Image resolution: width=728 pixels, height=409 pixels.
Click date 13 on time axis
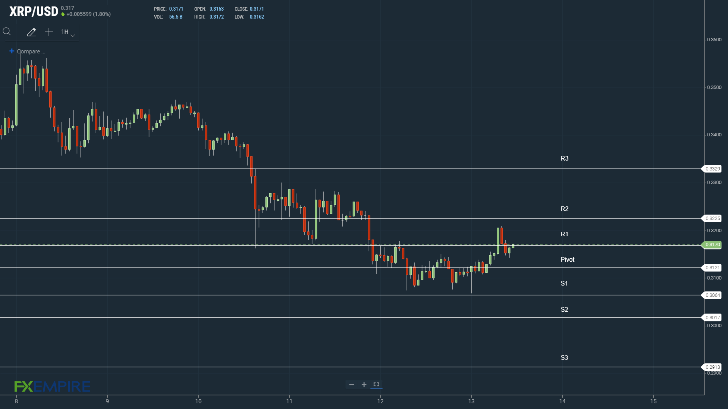[471, 401]
